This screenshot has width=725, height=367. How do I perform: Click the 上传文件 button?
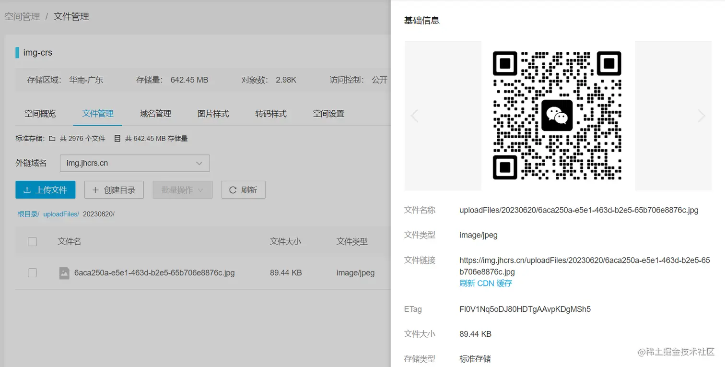pos(46,190)
